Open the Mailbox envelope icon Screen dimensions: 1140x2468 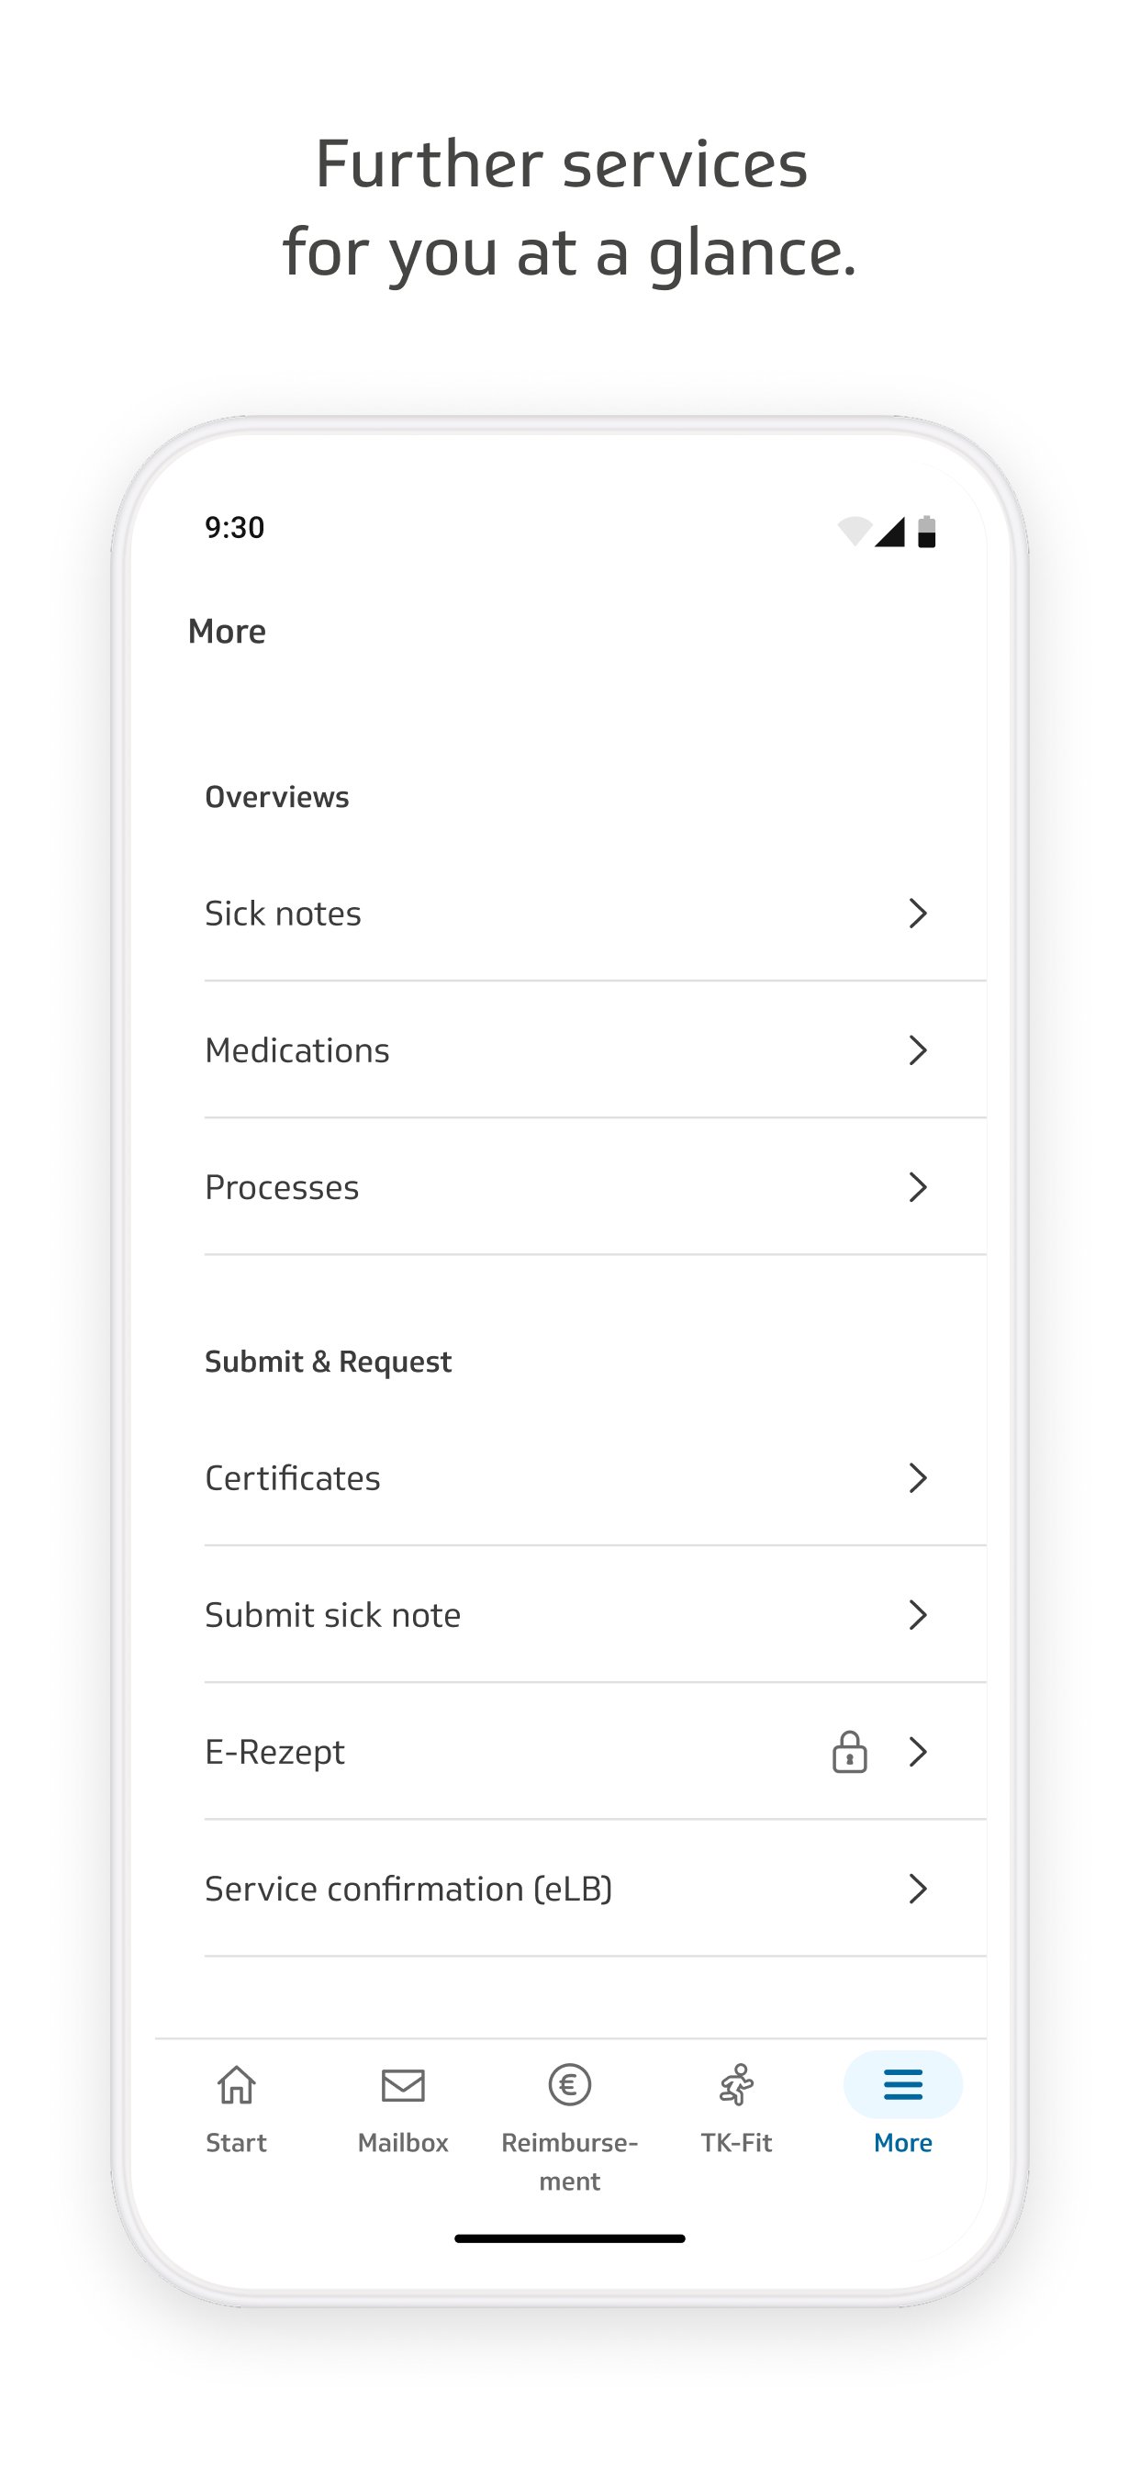coord(402,2085)
